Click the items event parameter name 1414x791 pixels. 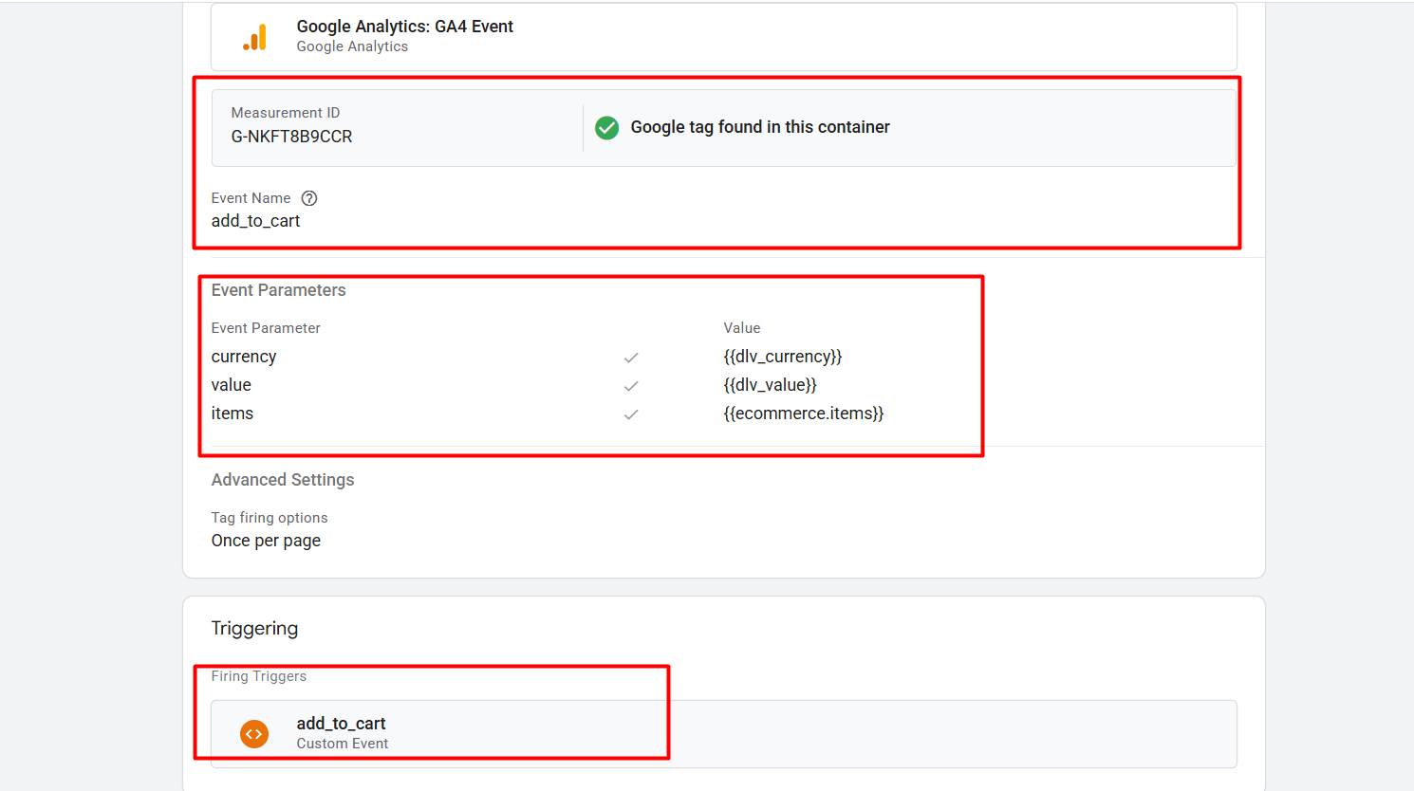click(233, 414)
